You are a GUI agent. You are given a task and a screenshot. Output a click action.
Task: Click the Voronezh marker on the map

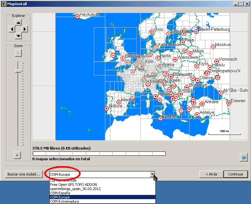[x=217, y=61]
